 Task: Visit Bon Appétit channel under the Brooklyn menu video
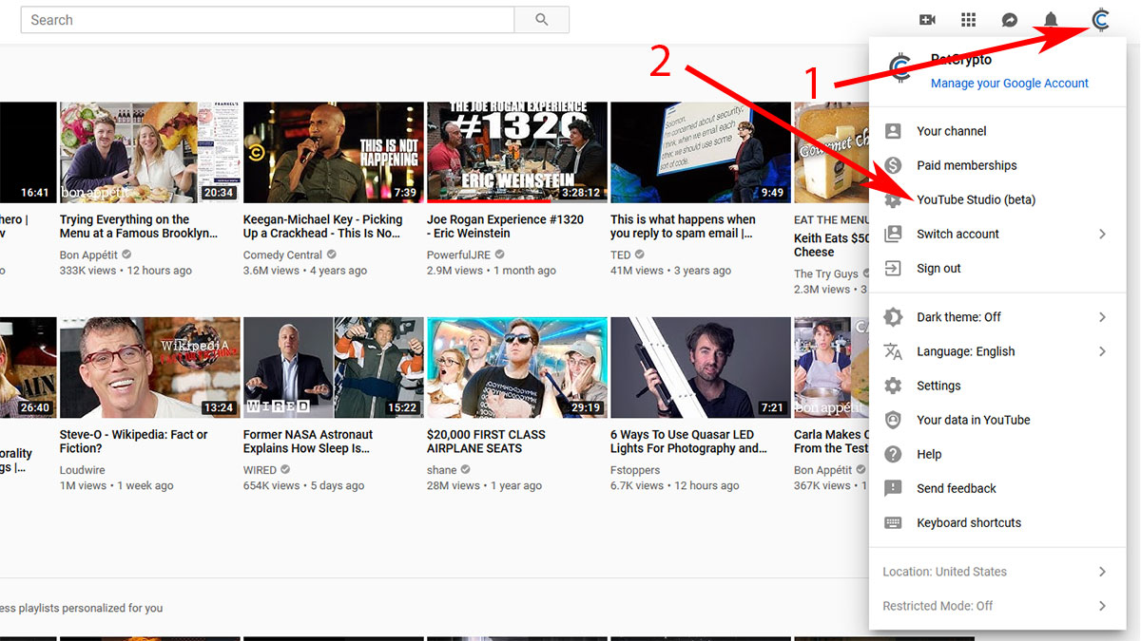88,255
